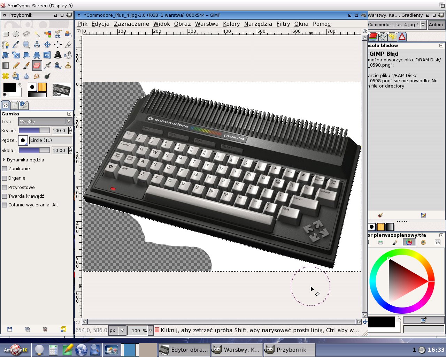Image resolution: width=446 pixels, height=357 pixels.
Task: Open the Plik menu
Action: click(x=82, y=24)
